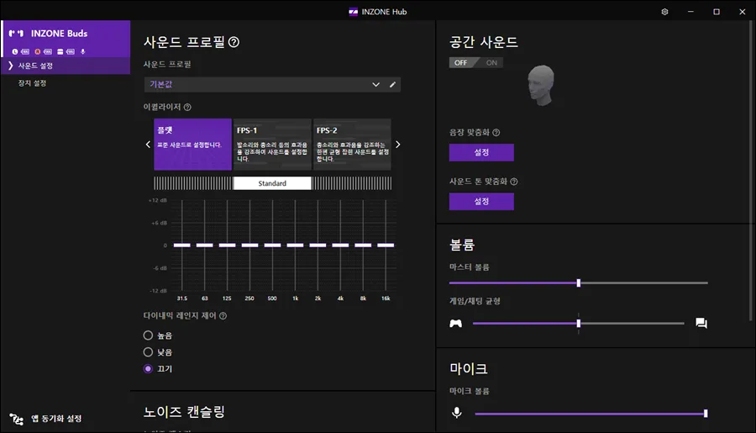
Task: Click the 노이즈 캔슬링 section heading
Action: 184,412
